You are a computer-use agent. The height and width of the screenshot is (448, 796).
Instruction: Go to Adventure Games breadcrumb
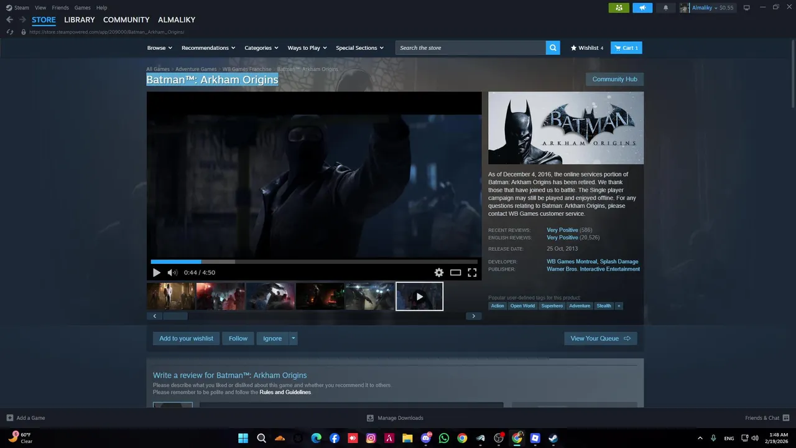(196, 69)
